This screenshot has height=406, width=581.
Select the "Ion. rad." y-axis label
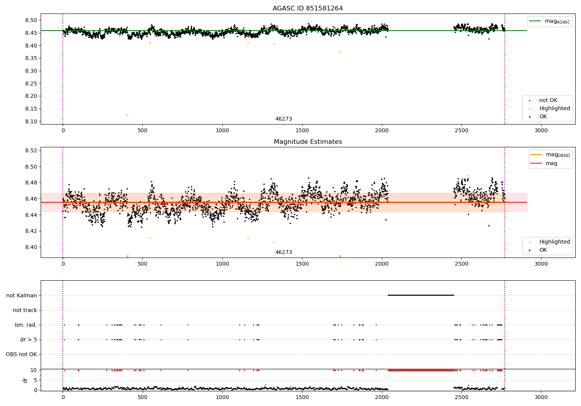coord(26,325)
